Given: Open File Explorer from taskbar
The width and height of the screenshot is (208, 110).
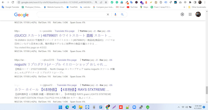Looking at the screenshot, I should click(80, 107).
